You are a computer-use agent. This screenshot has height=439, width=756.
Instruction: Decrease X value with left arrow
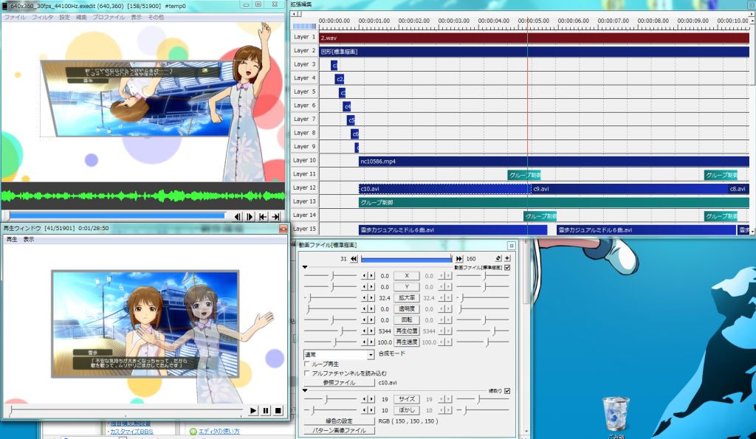365,276
